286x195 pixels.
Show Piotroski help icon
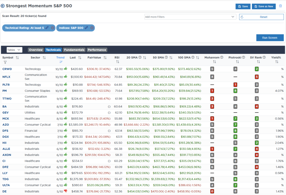pos(243,58)
